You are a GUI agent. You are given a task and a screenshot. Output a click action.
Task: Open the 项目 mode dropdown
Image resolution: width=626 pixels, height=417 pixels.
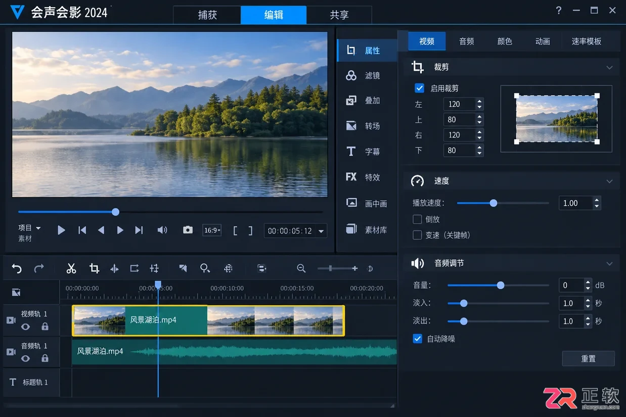(x=30, y=228)
